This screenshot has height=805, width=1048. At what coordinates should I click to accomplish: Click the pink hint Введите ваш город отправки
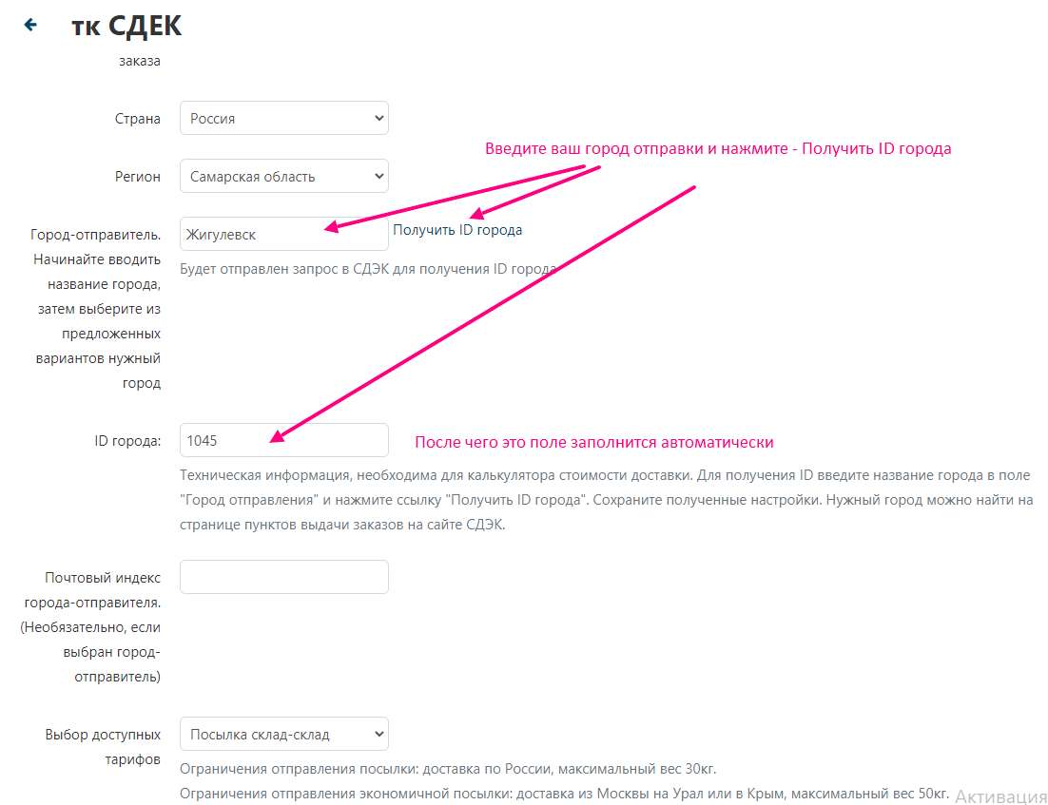coord(718,148)
